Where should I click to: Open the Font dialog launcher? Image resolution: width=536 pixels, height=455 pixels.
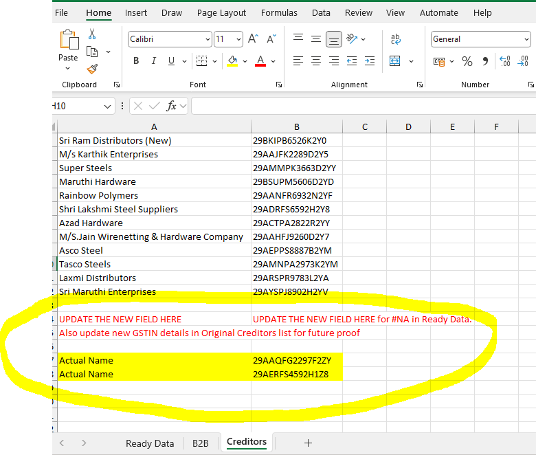(279, 85)
